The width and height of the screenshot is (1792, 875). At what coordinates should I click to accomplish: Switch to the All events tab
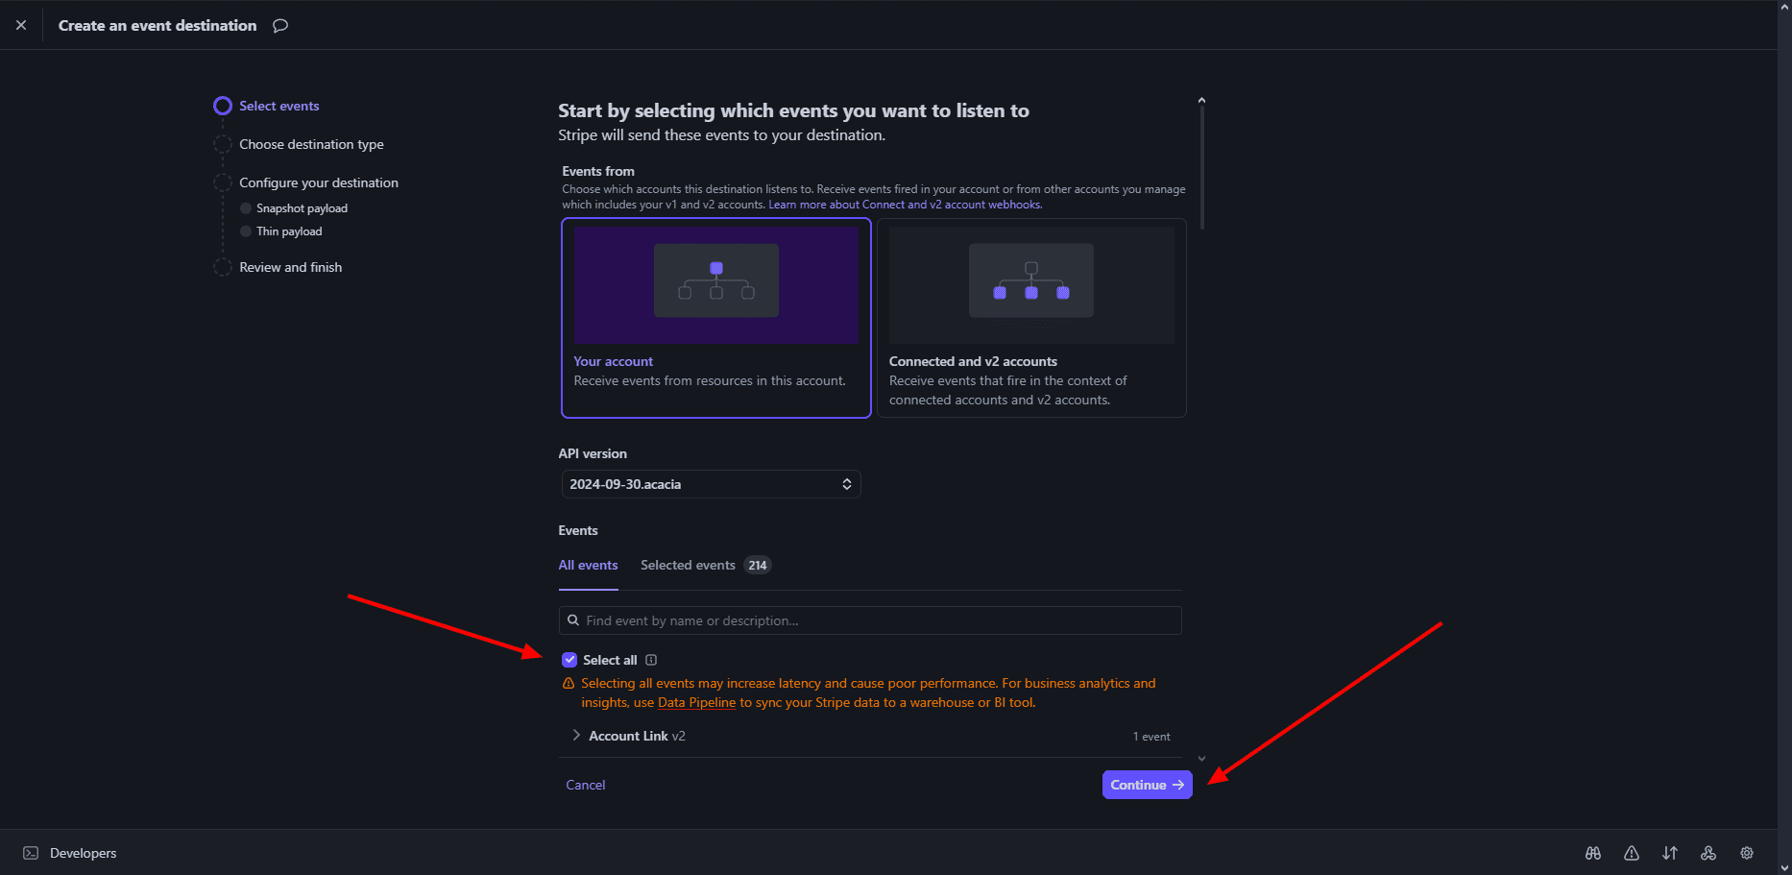[x=588, y=565]
